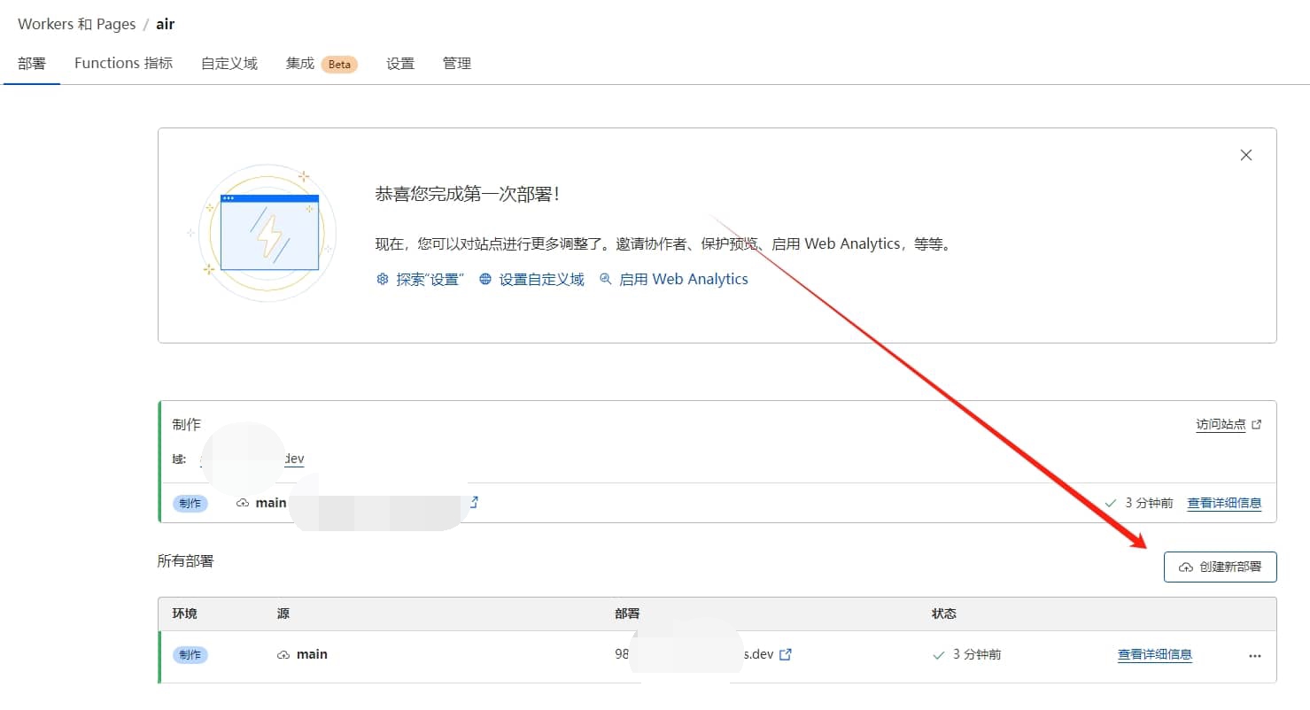1310x710 pixels.
Task: Open three-dot menu for main deployment
Action: [1254, 656]
